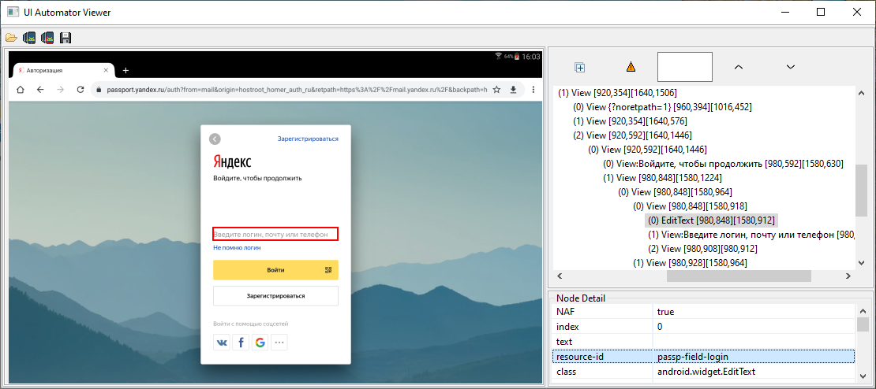Click the back arrow in Yandex login card
This screenshot has width=876, height=389.
(215, 139)
